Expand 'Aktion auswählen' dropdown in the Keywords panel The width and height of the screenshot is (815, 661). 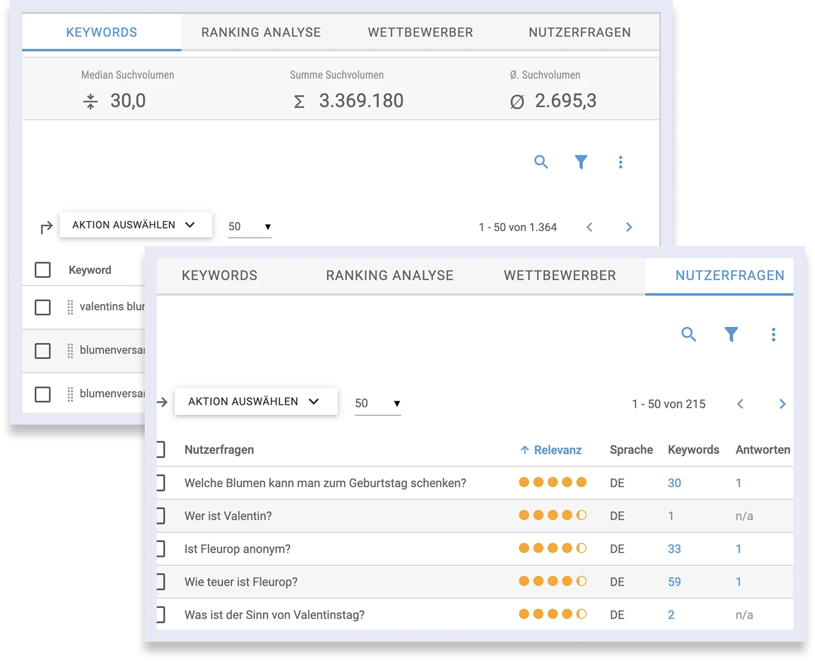[136, 225]
